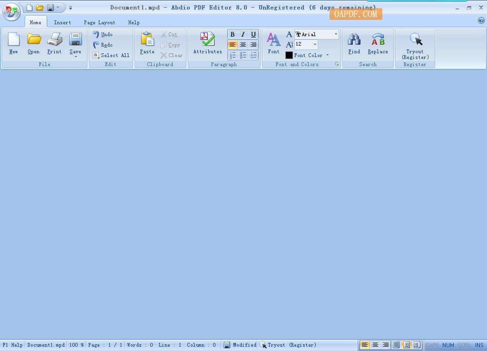
Task: Create a document with the ribbon New button
Action: (x=13, y=43)
